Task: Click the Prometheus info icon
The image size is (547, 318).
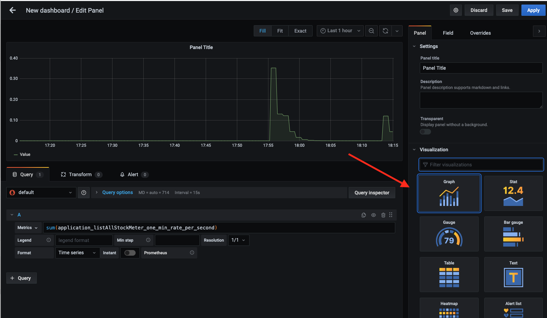Action: click(192, 253)
